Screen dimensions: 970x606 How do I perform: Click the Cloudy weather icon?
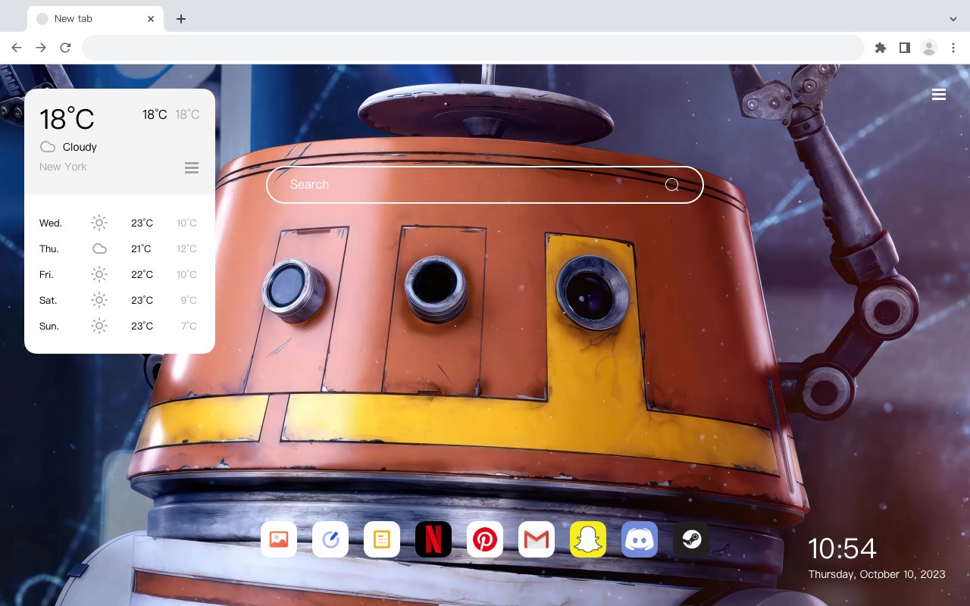tap(48, 147)
